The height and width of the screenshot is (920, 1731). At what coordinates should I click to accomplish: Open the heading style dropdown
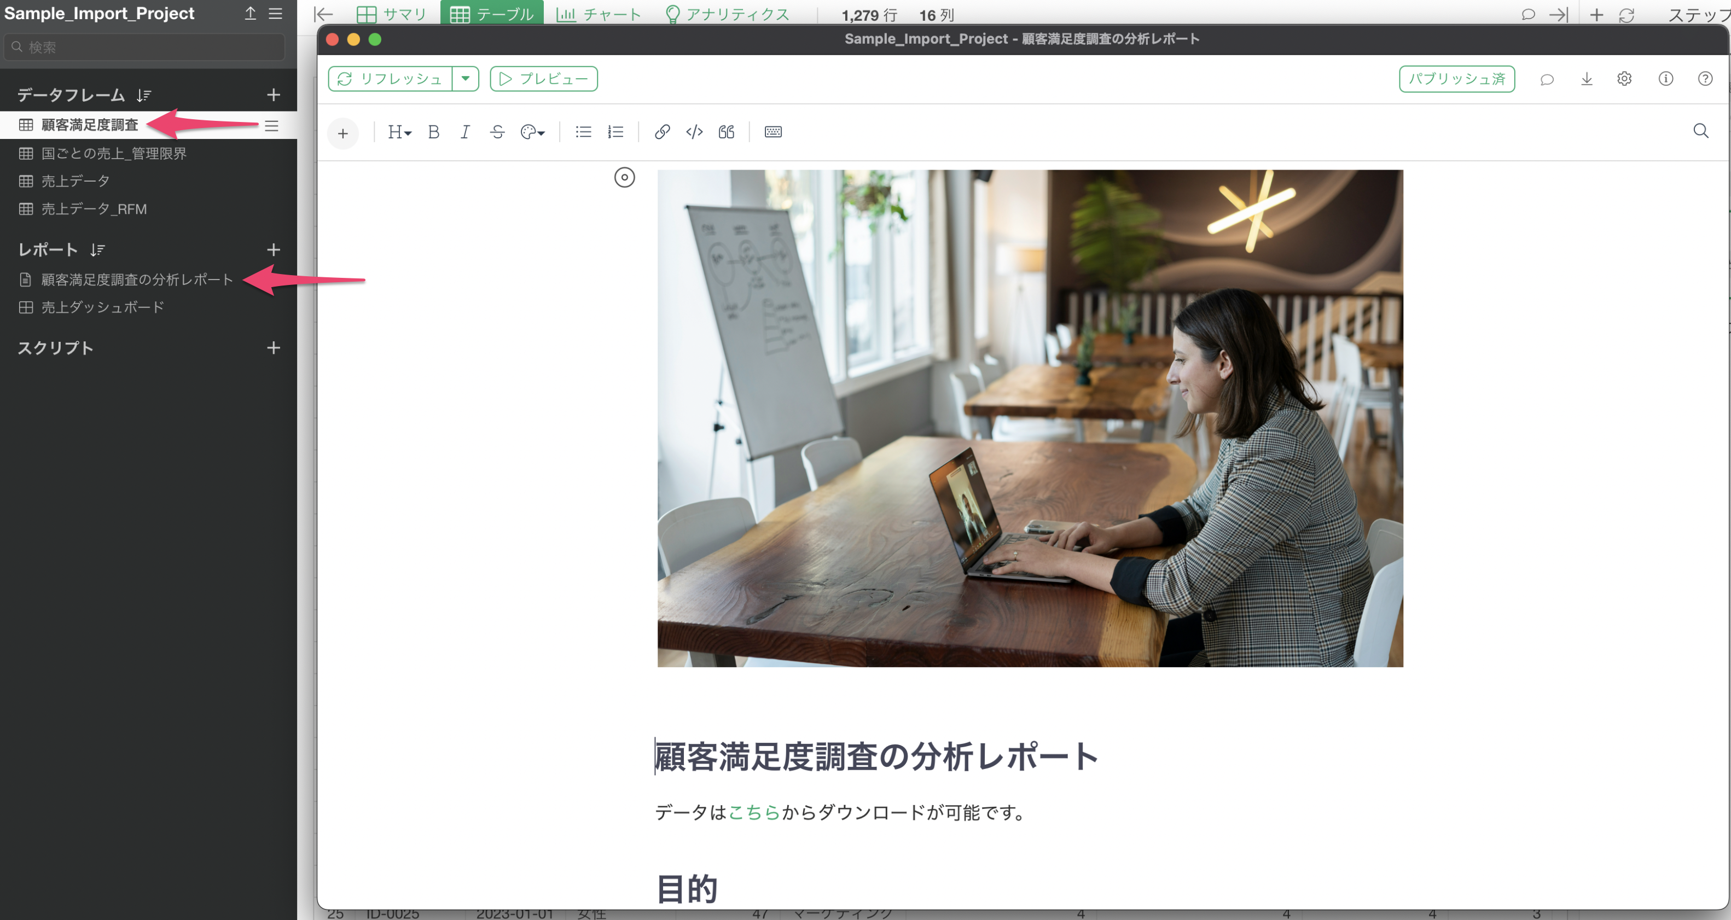coord(399,132)
